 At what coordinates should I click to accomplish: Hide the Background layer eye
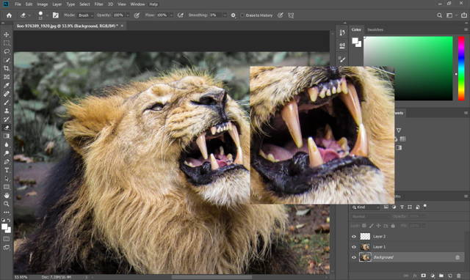pyautogui.click(x=354, y=257)
